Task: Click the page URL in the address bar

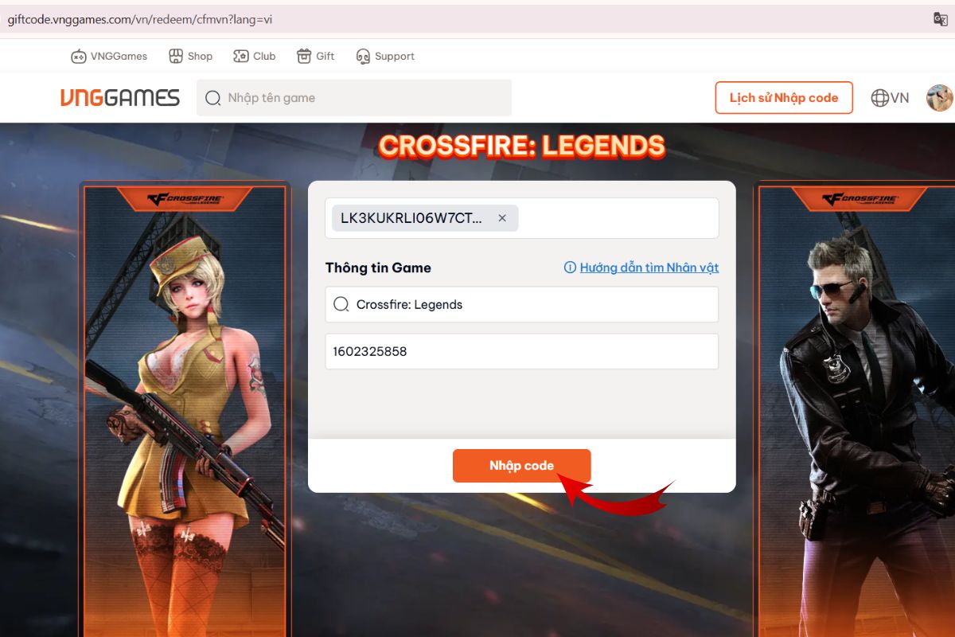Action: (x=140, y=19)
